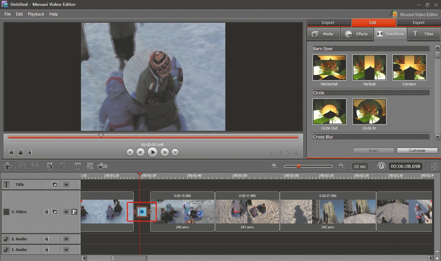Select the Circle In transition

pos(369,112)
